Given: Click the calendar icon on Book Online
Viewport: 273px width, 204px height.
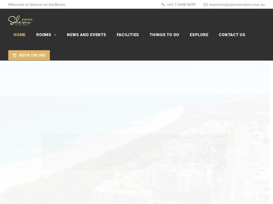Looking at the screenshot, I should point(15,55).
